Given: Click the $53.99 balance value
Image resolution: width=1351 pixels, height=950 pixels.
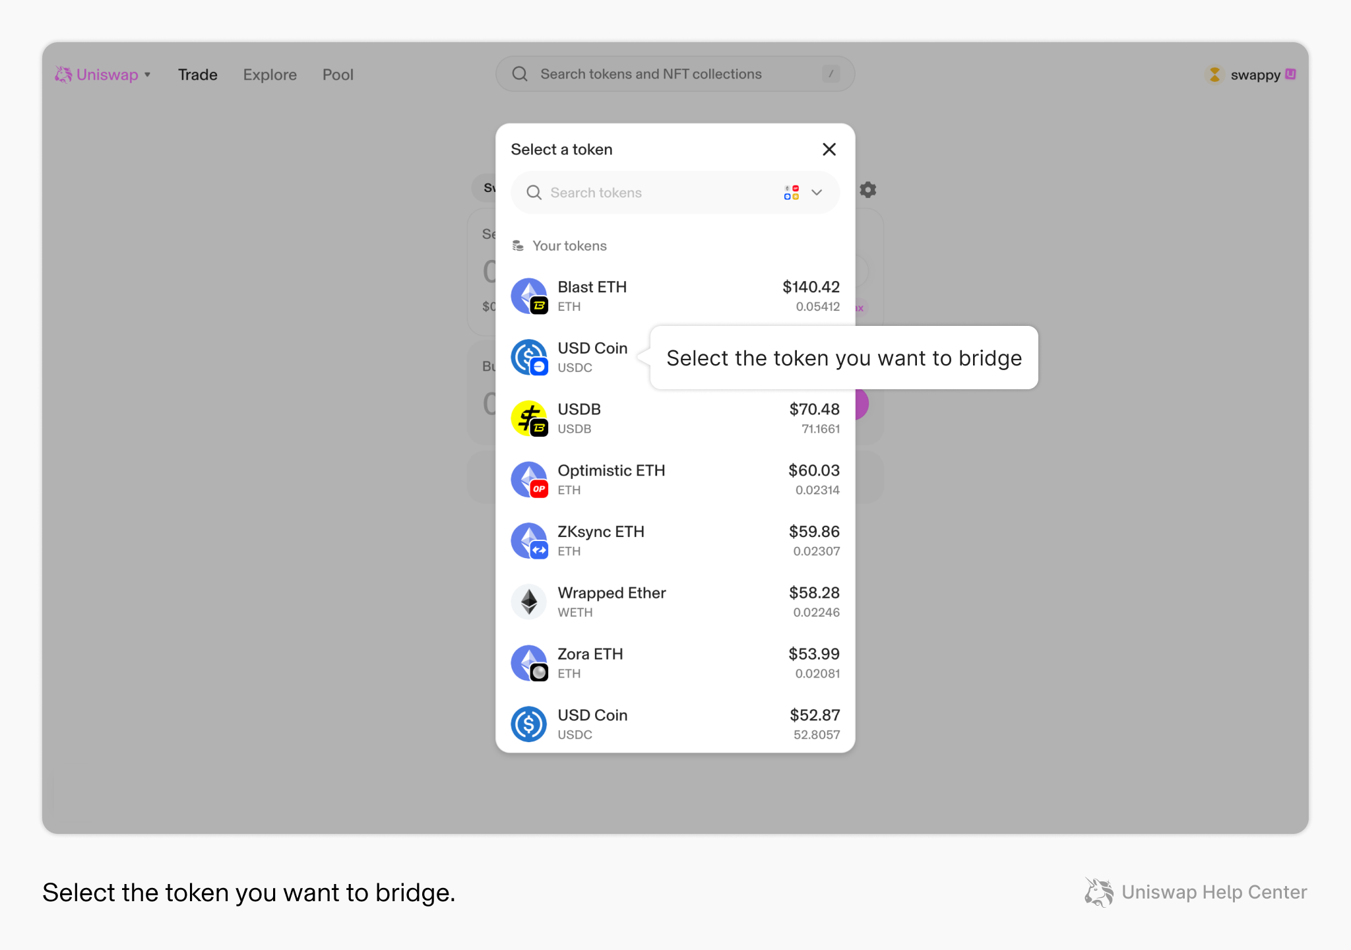Looking at the screenshot, I should [x=814, y=654].
